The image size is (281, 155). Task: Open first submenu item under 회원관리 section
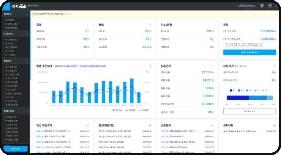11,67
